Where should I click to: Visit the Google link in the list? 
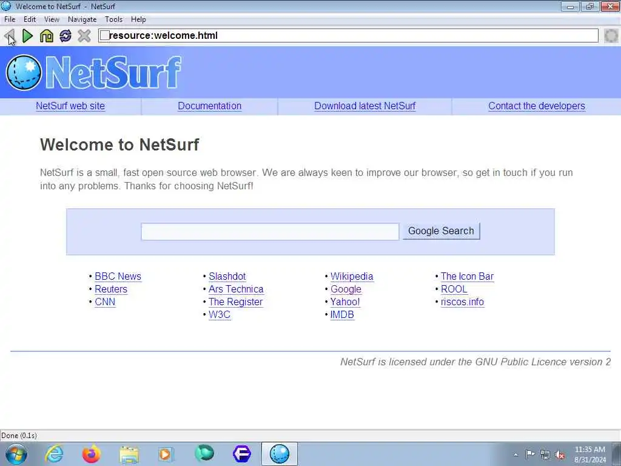346,289
